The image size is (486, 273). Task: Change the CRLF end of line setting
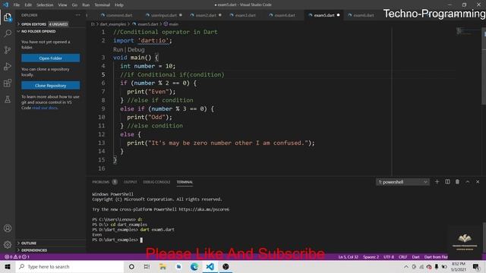pos(402,257)
